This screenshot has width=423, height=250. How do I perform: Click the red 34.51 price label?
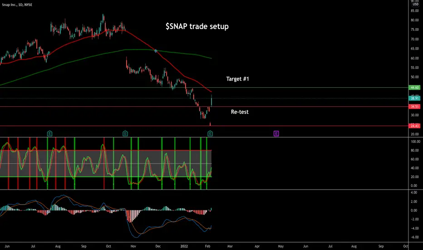point(415,107)
